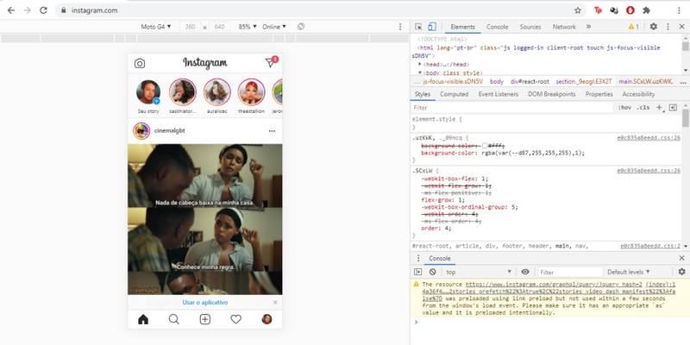Open the Computed tab

tap(455, 94)
